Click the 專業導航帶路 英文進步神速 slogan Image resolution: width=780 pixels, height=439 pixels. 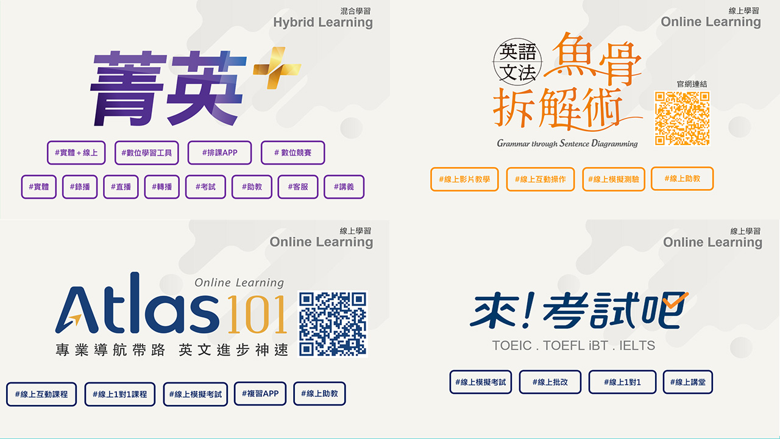pyautogui.click(x=172, y=351)
